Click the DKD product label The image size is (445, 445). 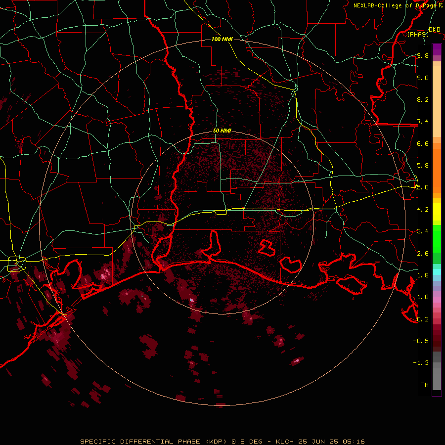[x=434, y=29]
